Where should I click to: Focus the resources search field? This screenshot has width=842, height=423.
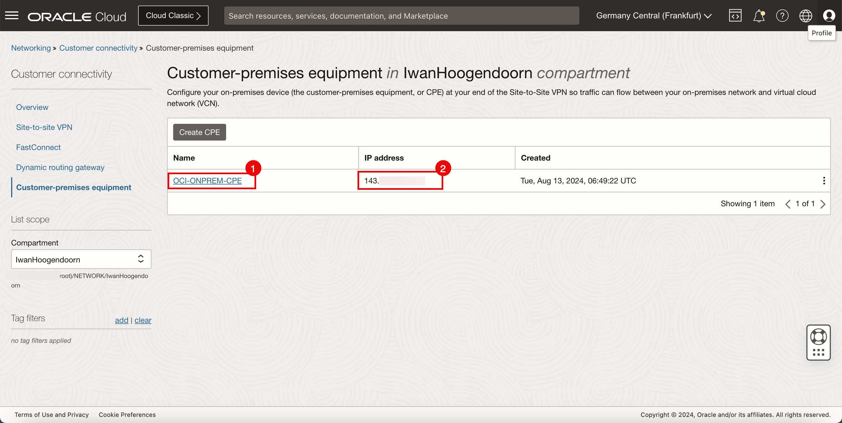coord(401,16)
